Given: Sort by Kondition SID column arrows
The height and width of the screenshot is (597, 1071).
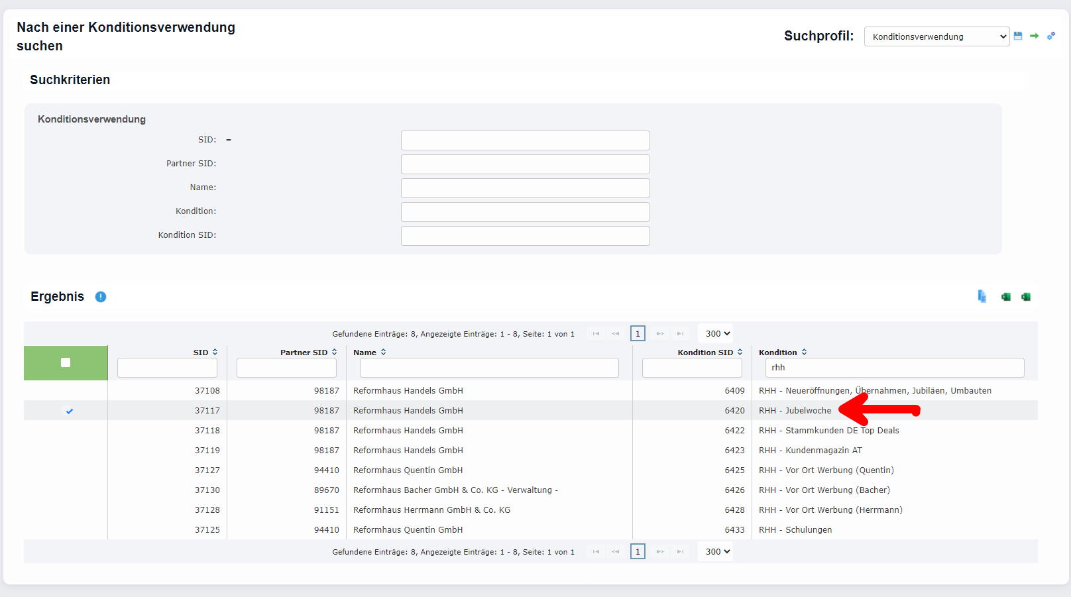Looking at the screenshot, I should 740,353.
